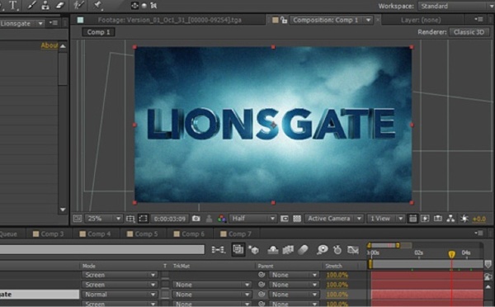Click the current time 0:00:03:09 display
Screen dimensions: 495x307
pos(170,219)
